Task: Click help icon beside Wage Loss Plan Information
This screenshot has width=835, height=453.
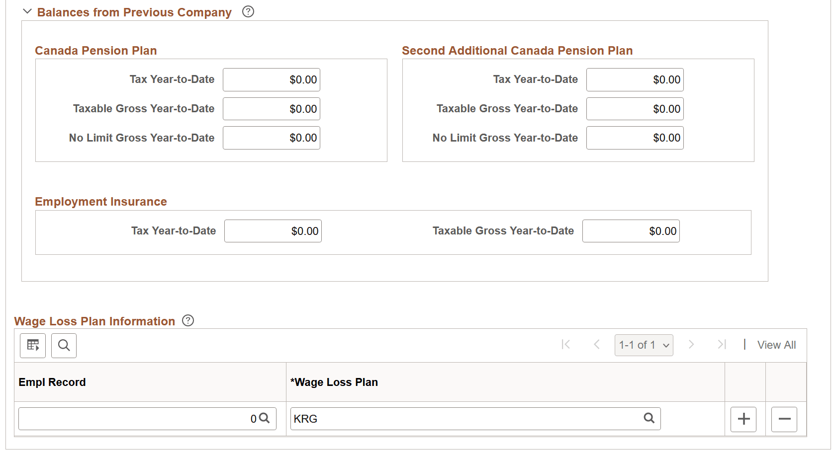Action: (x=188, y=321)
